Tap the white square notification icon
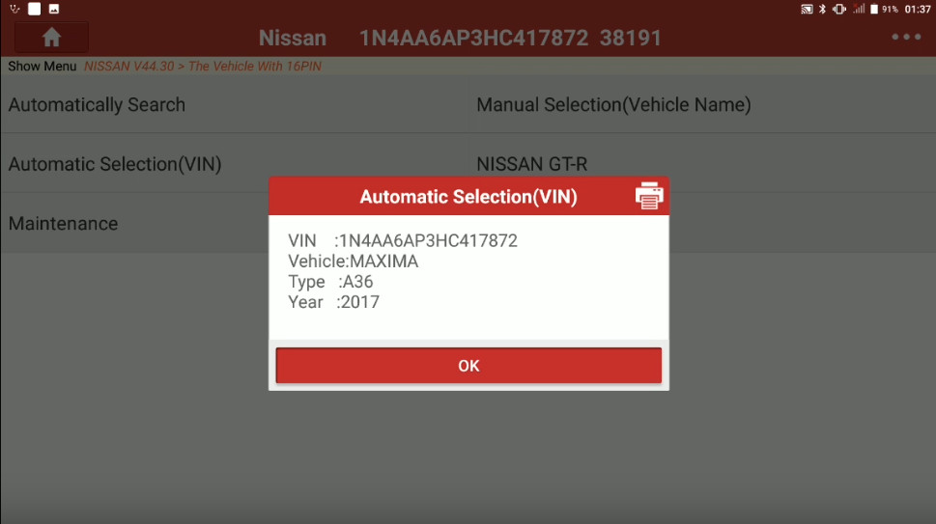Screen dimensions: 936x524 [35, 9]
